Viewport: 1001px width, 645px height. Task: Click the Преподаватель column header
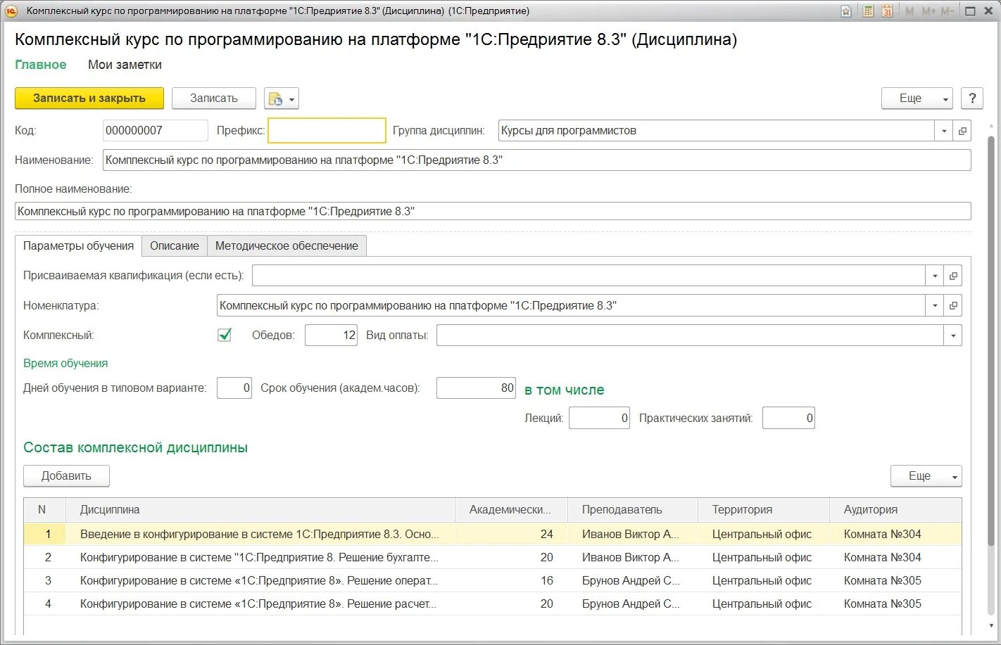(x=633, y=510)
